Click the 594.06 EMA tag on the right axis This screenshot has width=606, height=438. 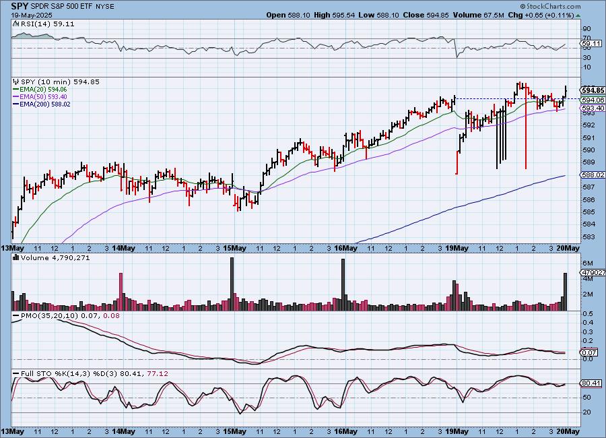click(593, 100)
